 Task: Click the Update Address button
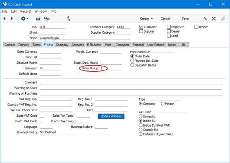111,116
